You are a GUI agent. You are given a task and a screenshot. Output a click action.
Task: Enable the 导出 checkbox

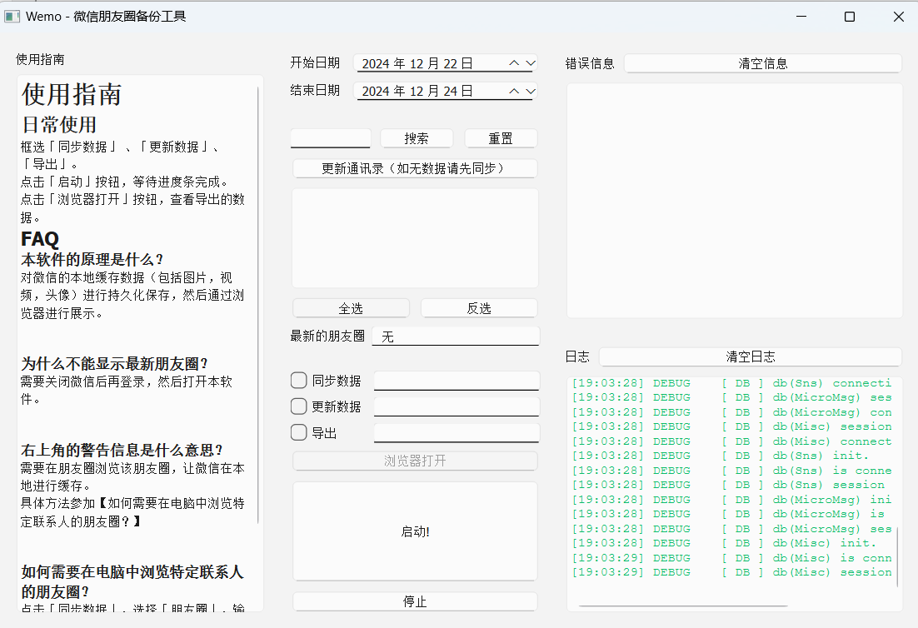[x=298, y=432]
